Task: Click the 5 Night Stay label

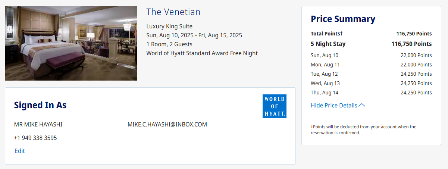Action: [328, 44]
